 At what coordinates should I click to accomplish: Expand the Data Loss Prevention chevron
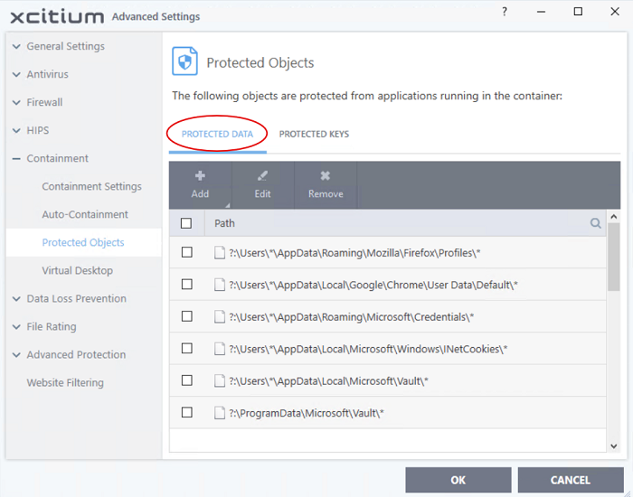[x=16, y=299]
